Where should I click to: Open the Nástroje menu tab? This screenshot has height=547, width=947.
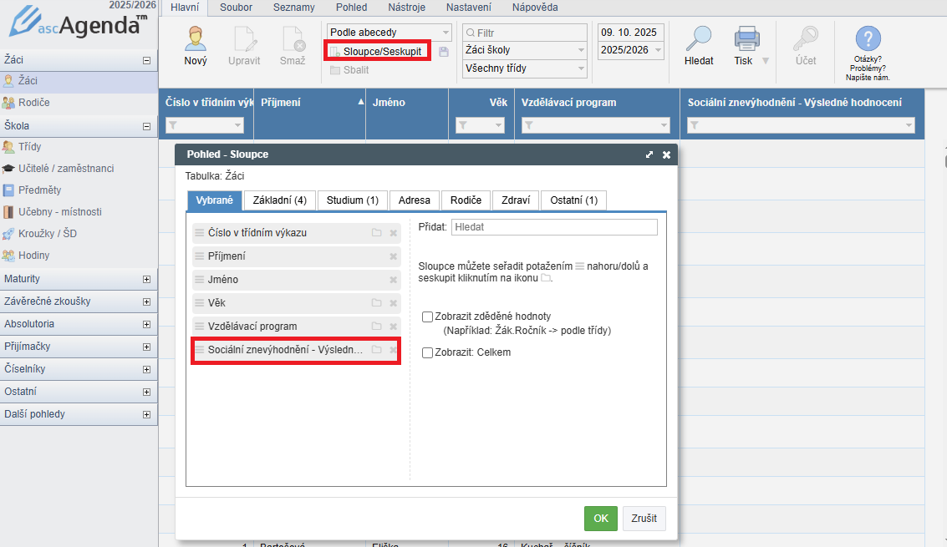tap(407, 8)
